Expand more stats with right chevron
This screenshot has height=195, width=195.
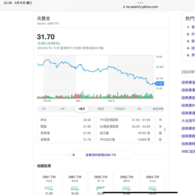click(x=164, y=130)
